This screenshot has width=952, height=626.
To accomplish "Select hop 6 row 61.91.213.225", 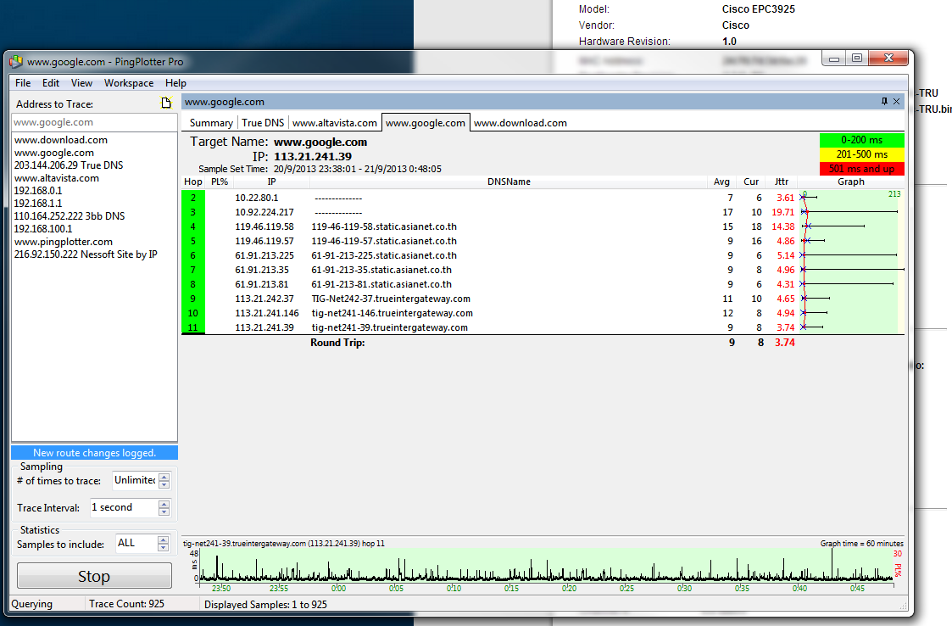I will tap(543, 255).
